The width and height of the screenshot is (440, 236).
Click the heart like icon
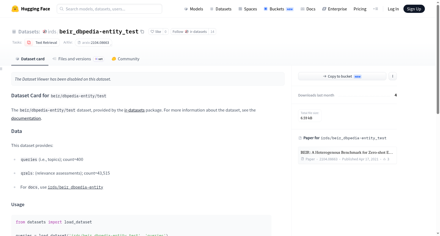click(x=152, y=32)
